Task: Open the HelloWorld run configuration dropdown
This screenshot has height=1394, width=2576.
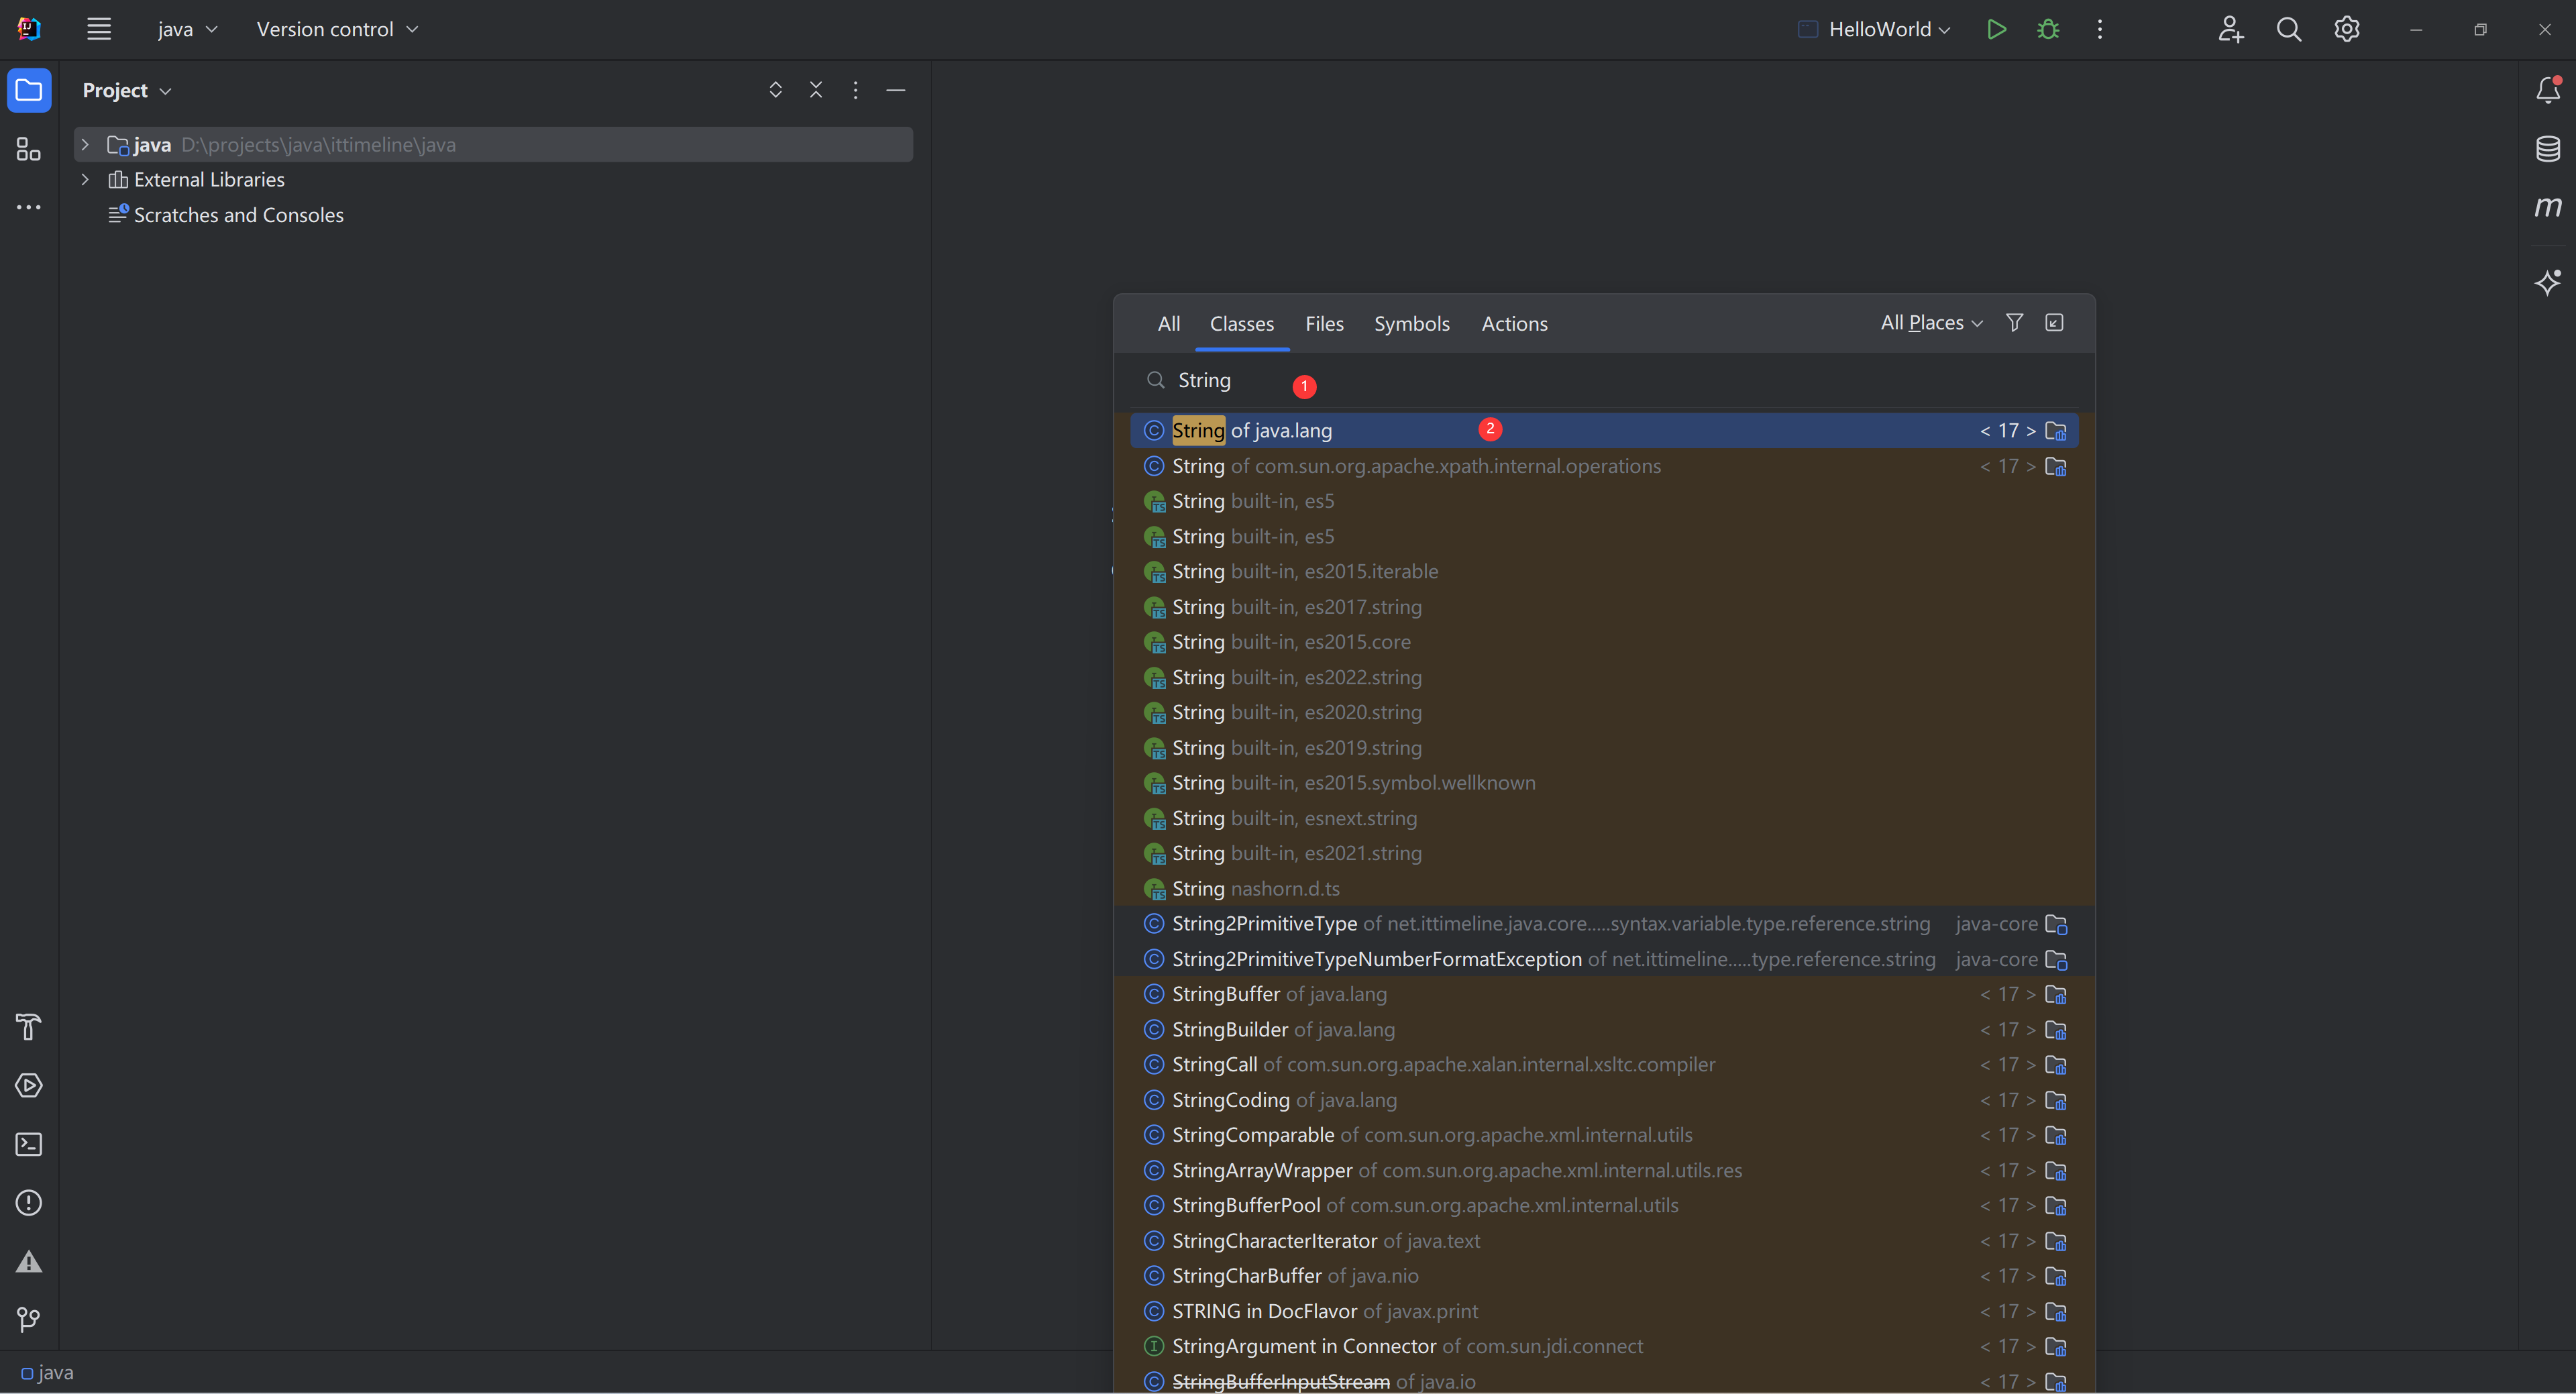Action: click(1874, 29)
